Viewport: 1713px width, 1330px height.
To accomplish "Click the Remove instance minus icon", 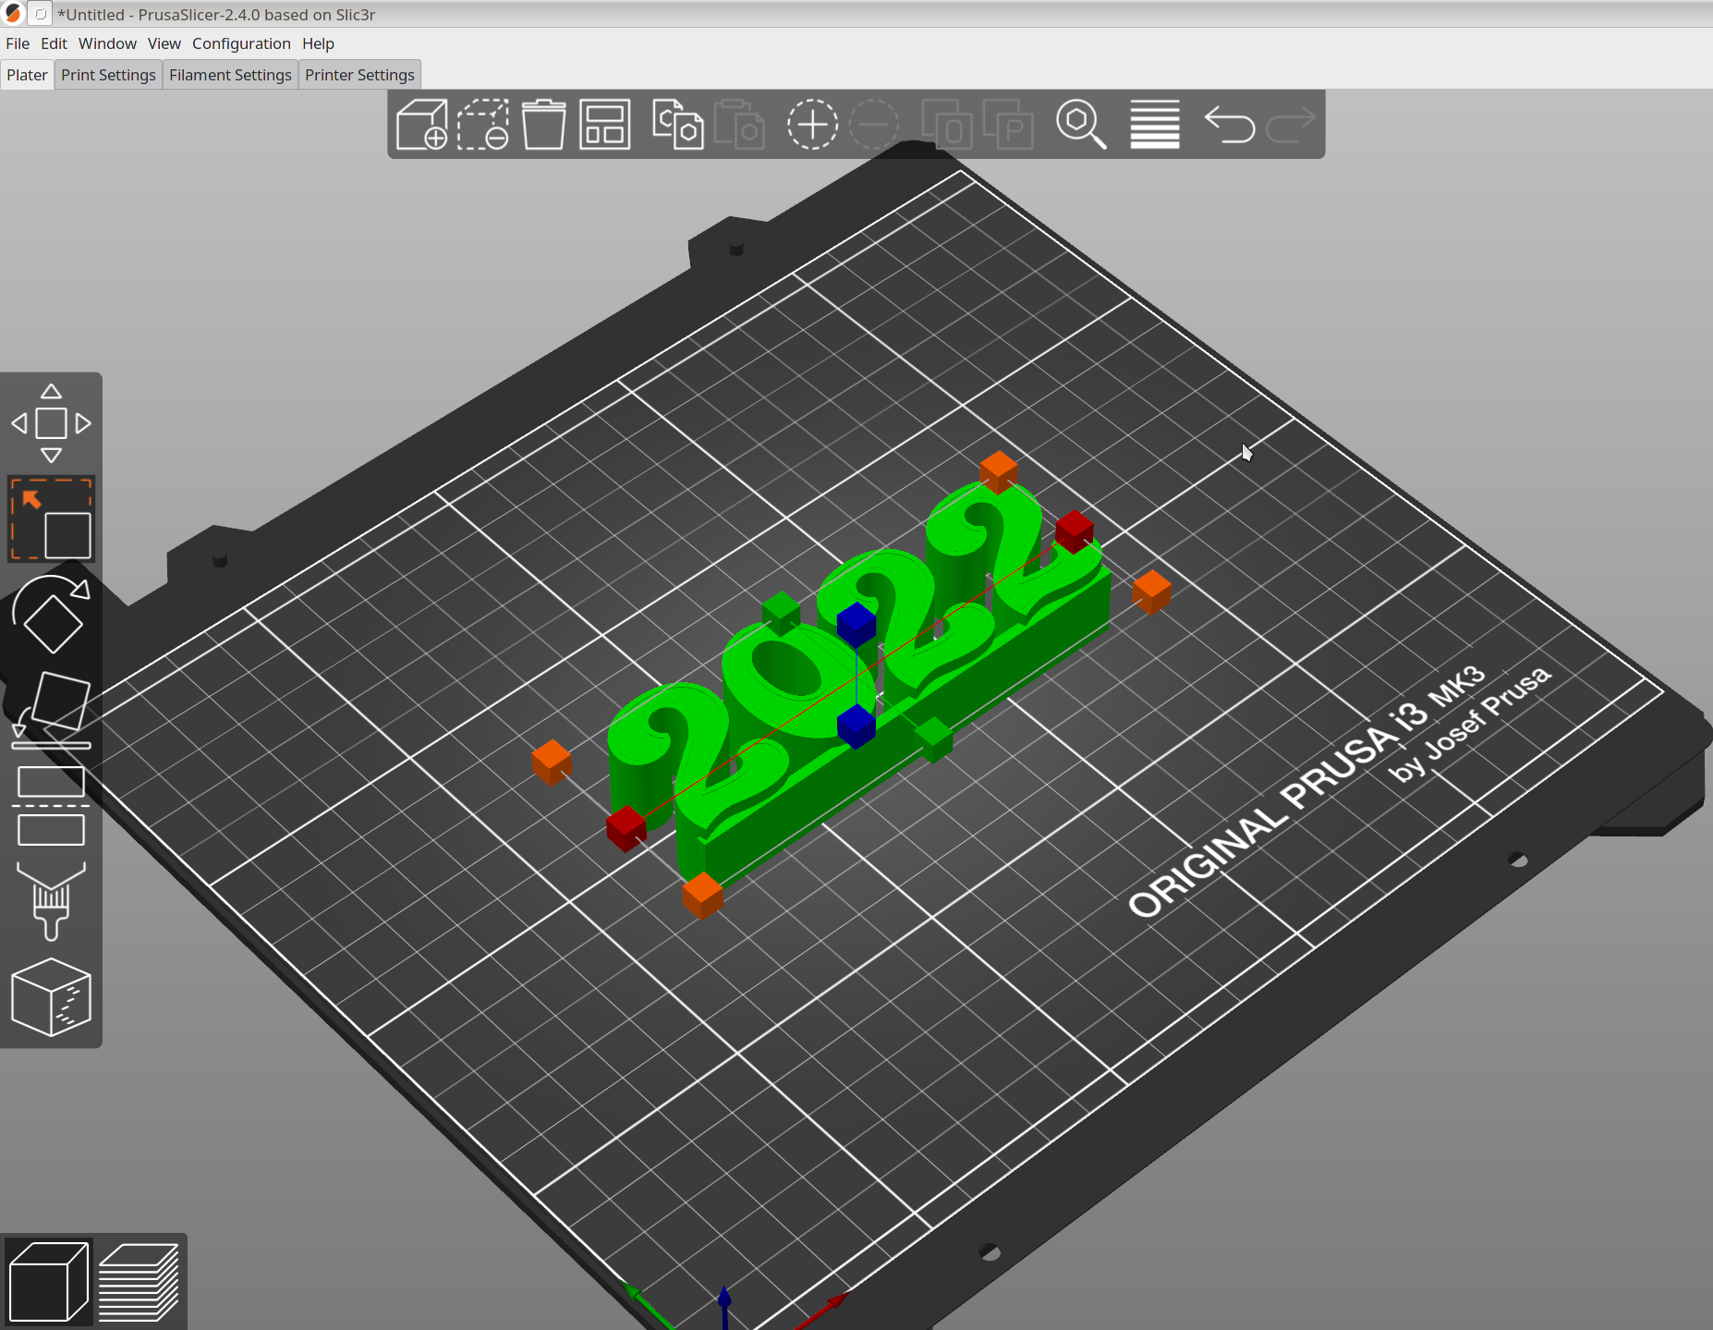I will 873,125.
